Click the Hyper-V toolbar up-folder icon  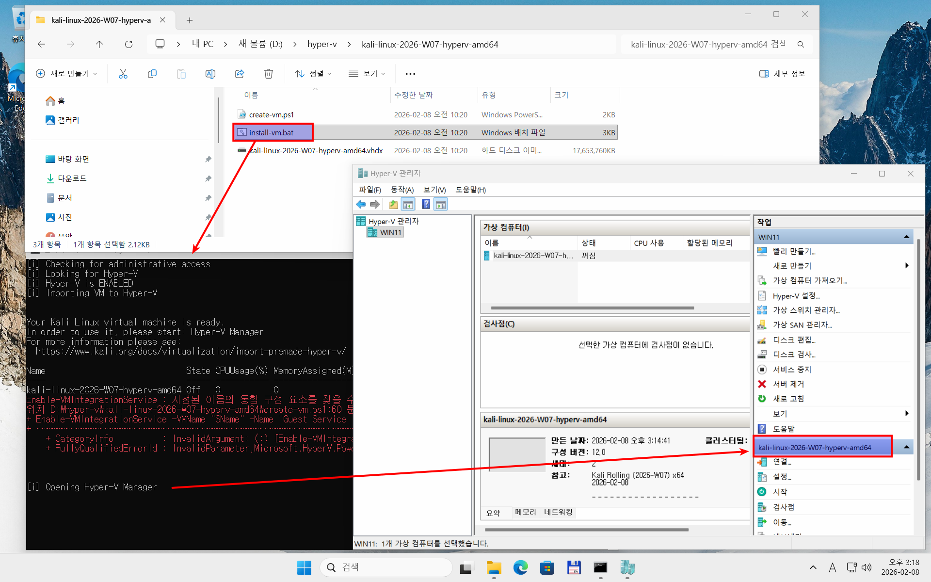(x=393, y=204)
